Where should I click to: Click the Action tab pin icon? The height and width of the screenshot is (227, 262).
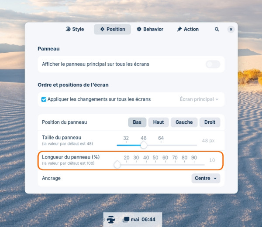click(179, 29)
